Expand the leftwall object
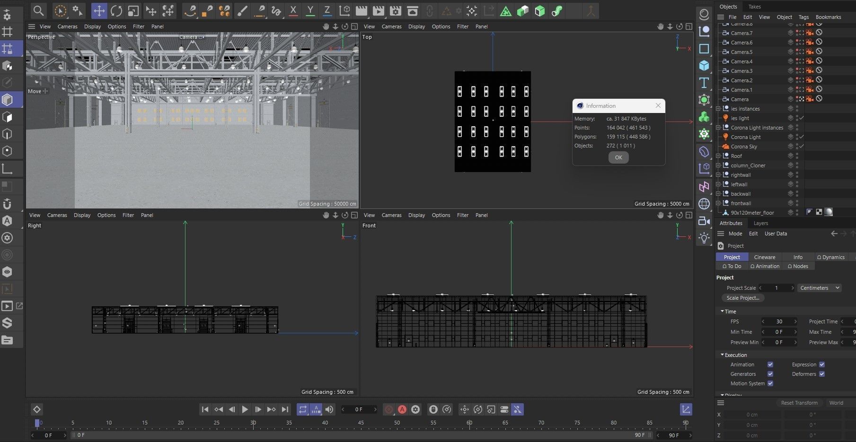The width and height of the screenshot is (856, 442). [x=718, y=184]
